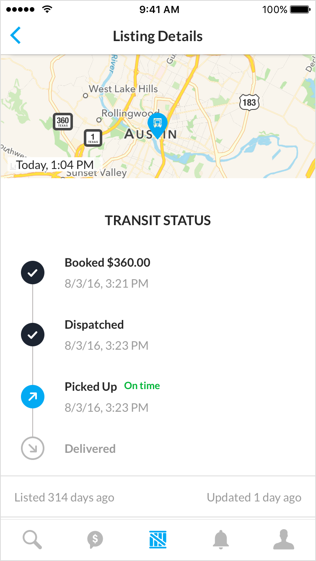Tap the Dispatched checkmark status circle
This screenshot has width=316, height=561.
click(x=33, y=335)
